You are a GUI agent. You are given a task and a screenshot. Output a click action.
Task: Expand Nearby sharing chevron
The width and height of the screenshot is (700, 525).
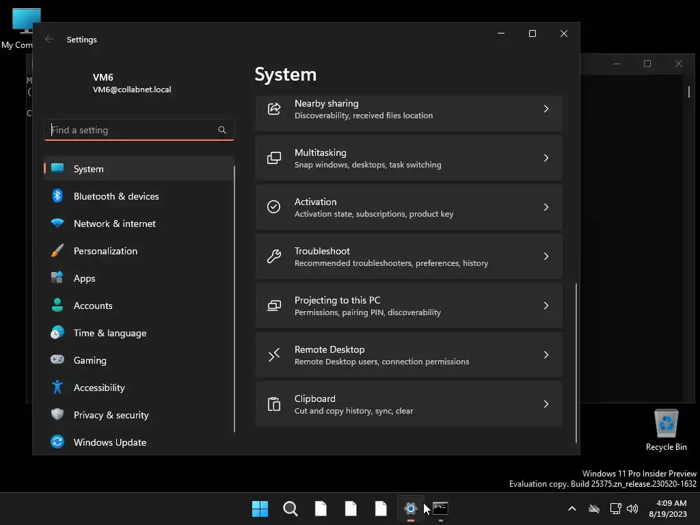(x=546, y=109)
